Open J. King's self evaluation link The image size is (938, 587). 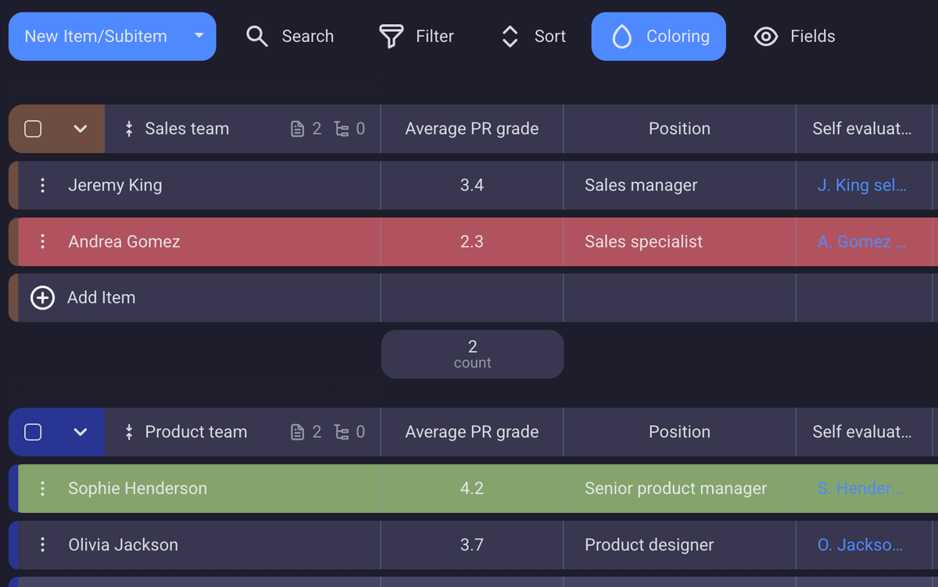pyautogui.click(x=862, y=185)
